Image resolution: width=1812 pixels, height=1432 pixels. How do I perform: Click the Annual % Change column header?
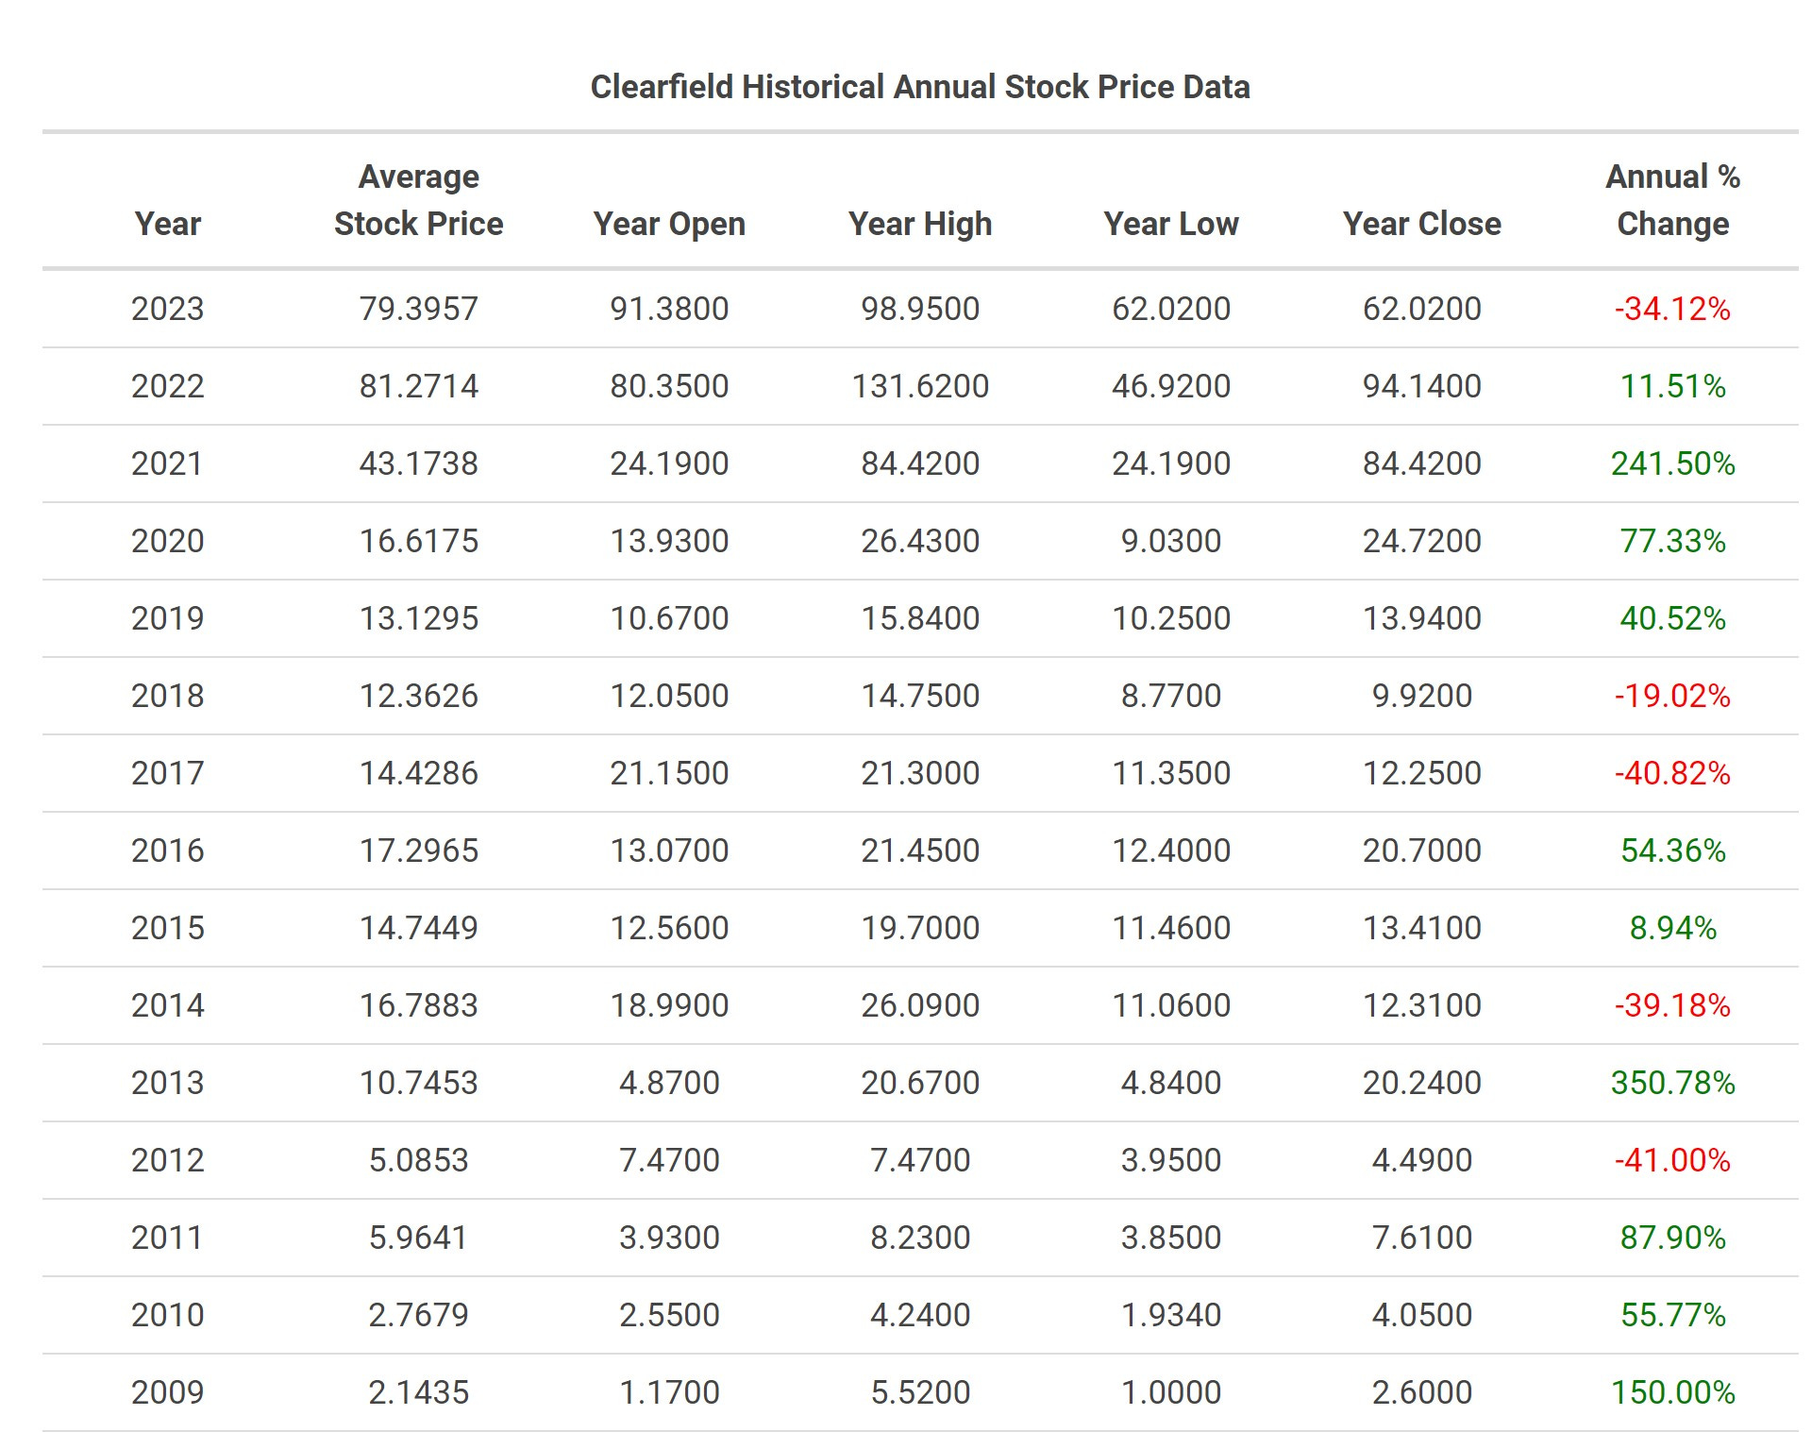1672,200
